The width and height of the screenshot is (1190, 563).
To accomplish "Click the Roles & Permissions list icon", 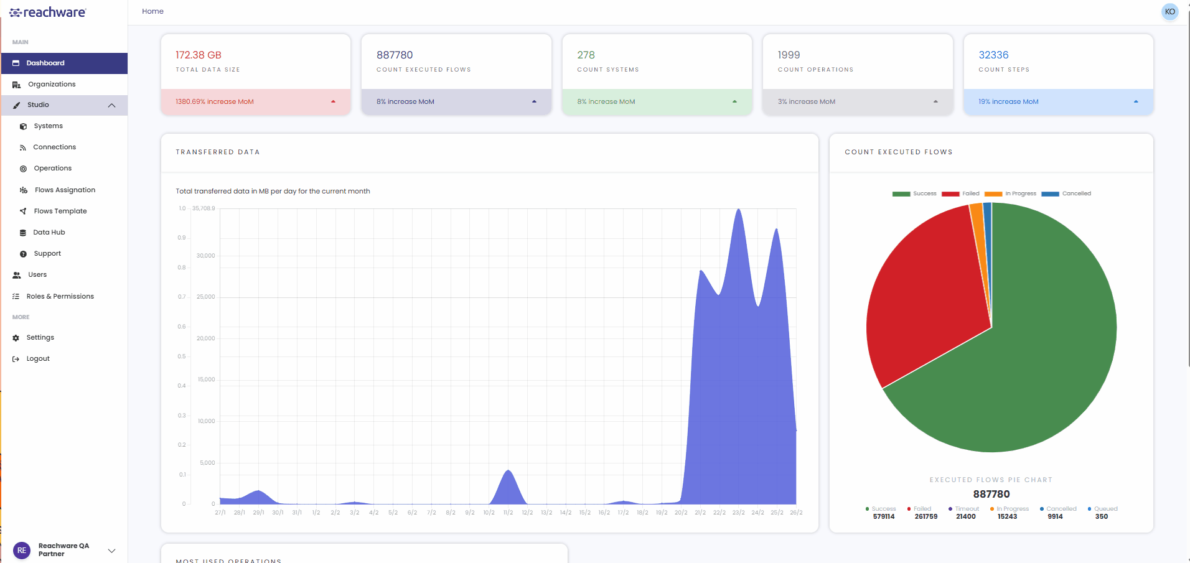I will [16, 297].
